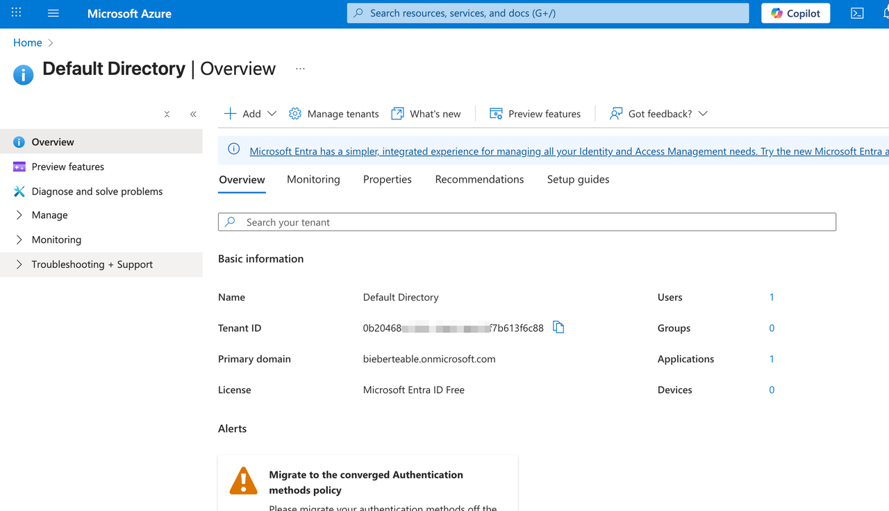Click the plus icon for Add

pyautogui.click(x=231, y=114)
